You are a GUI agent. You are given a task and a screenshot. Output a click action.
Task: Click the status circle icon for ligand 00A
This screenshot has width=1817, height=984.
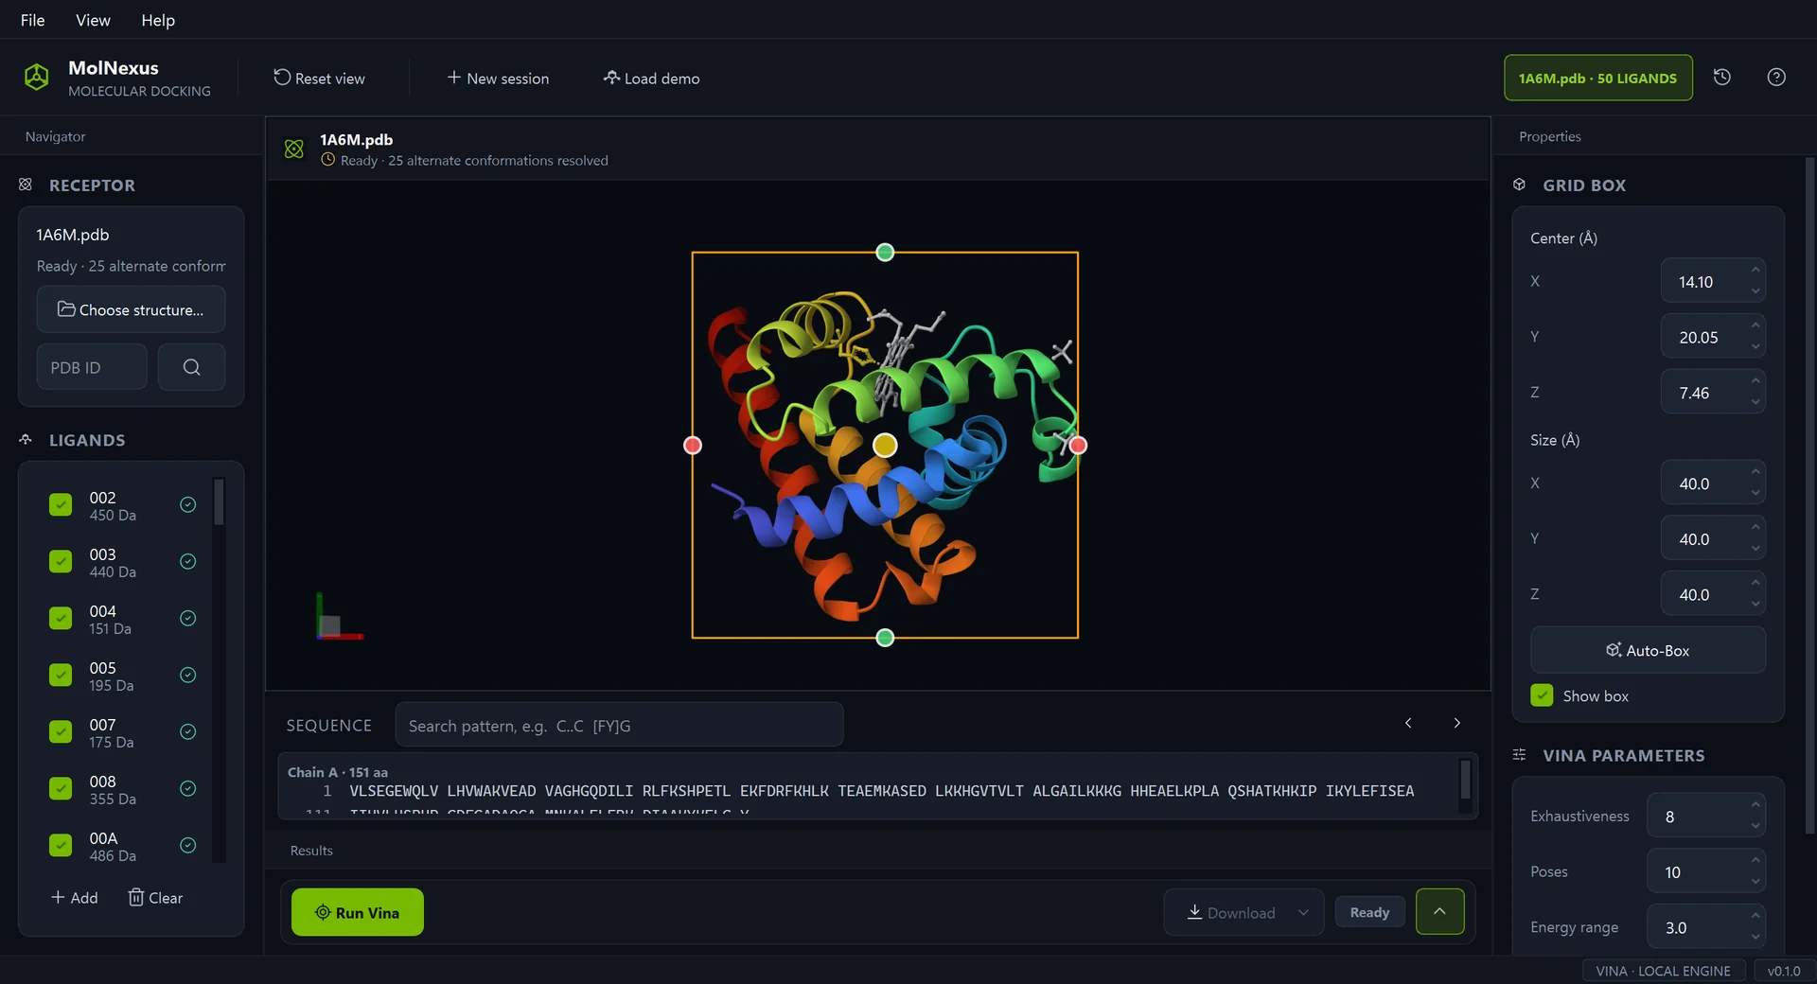point(188,846)
